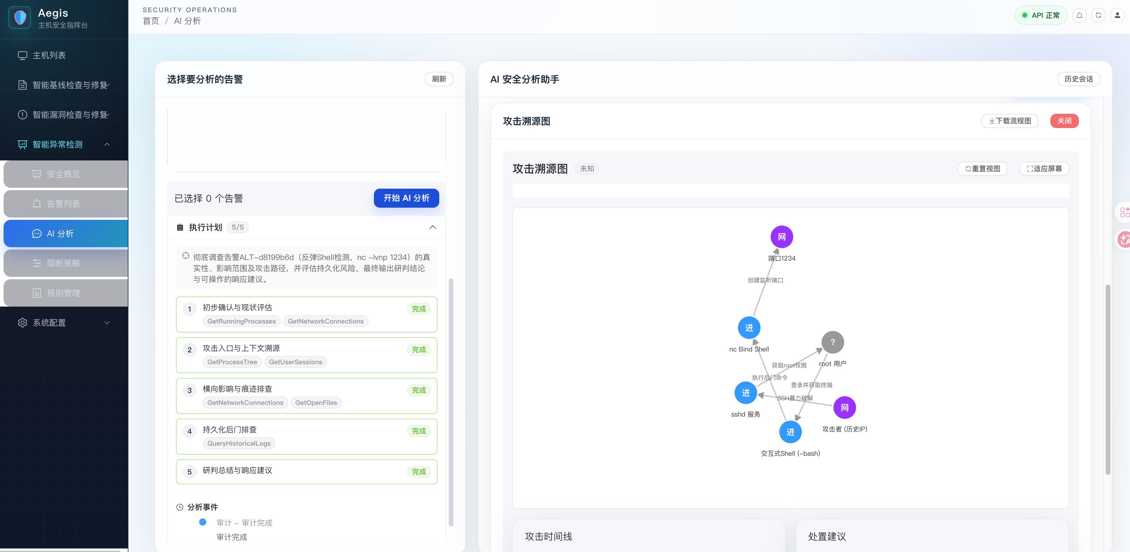Click 适应屏幕 button
This screenshot has height=552, width=1130.
click(x=1044, y=169)
